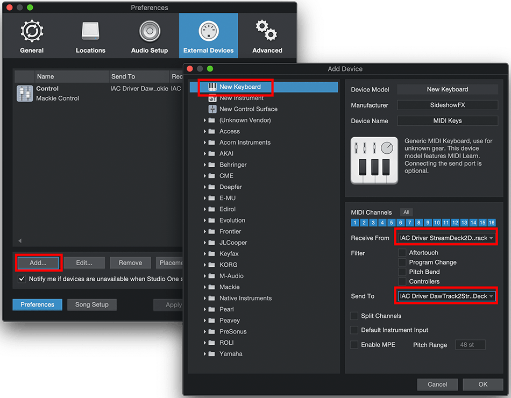The width and height of the screenshot is (511, 398).
Task: Switch to the Advanced tab
Action: pos(267,31)
